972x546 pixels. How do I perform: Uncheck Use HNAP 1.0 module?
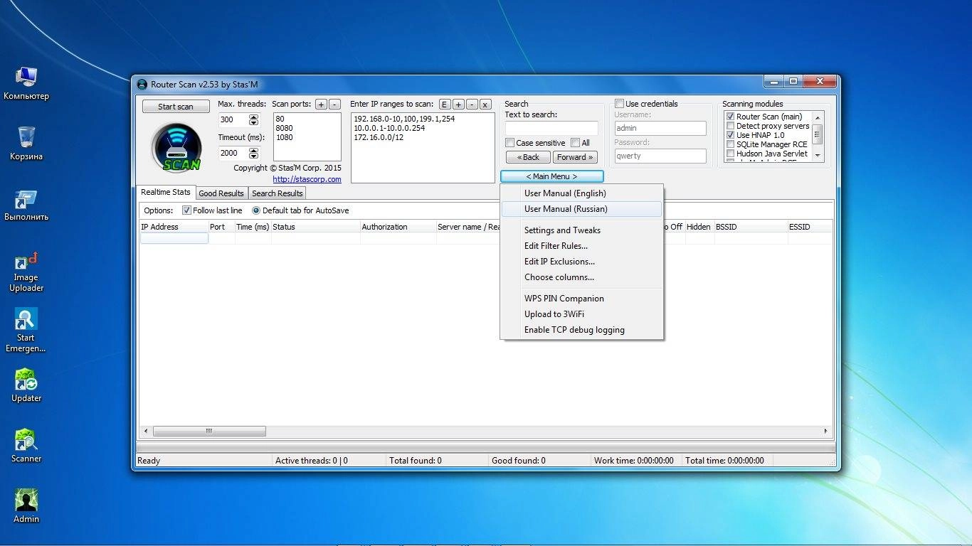click(730, 135)
